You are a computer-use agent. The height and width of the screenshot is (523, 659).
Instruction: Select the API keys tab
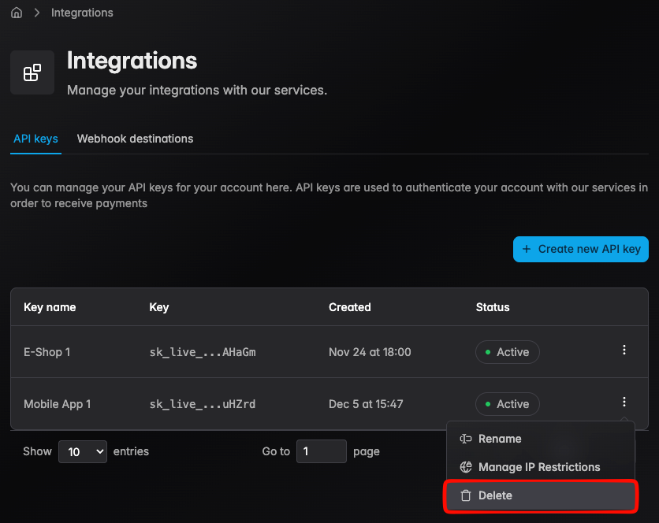(35, 139)
